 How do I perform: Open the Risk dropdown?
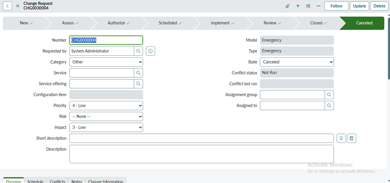[106, 117]
